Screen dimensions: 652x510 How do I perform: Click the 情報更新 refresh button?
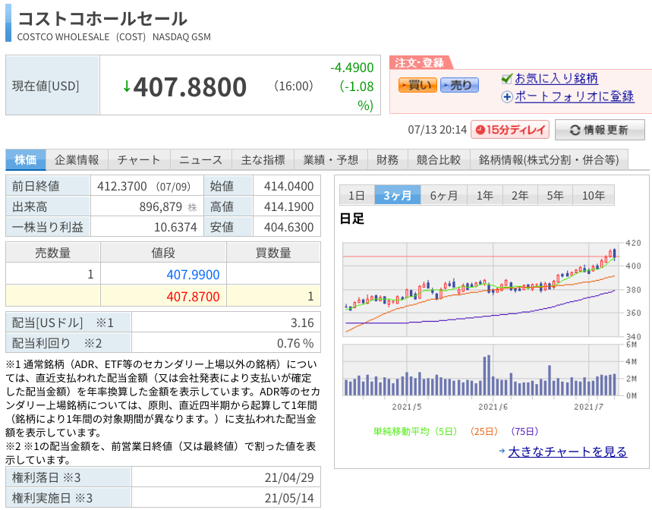(x=600, y=130)
